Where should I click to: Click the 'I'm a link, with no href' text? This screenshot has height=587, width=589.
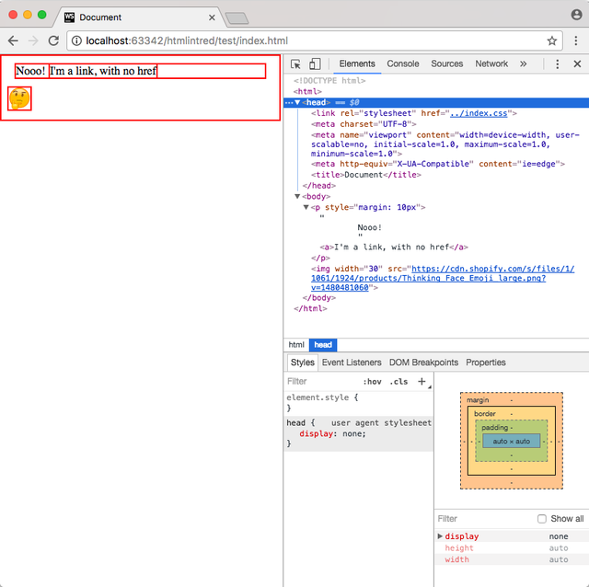[x=103, y=71]
